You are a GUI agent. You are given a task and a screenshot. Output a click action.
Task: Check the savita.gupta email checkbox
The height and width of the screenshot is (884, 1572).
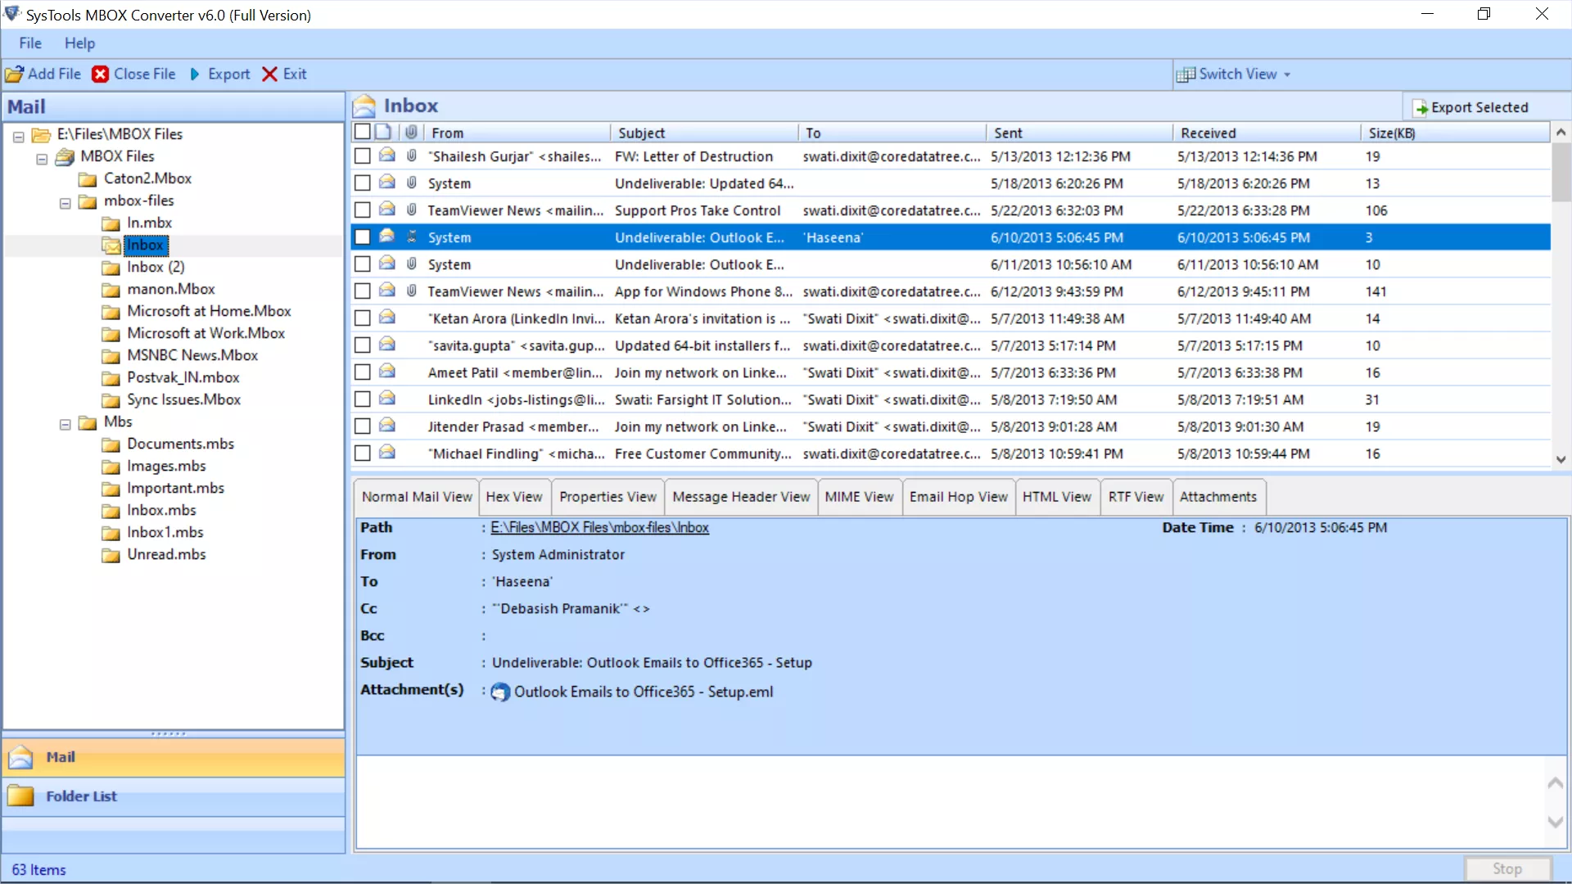pyautogui.click(x=362, y=345)
